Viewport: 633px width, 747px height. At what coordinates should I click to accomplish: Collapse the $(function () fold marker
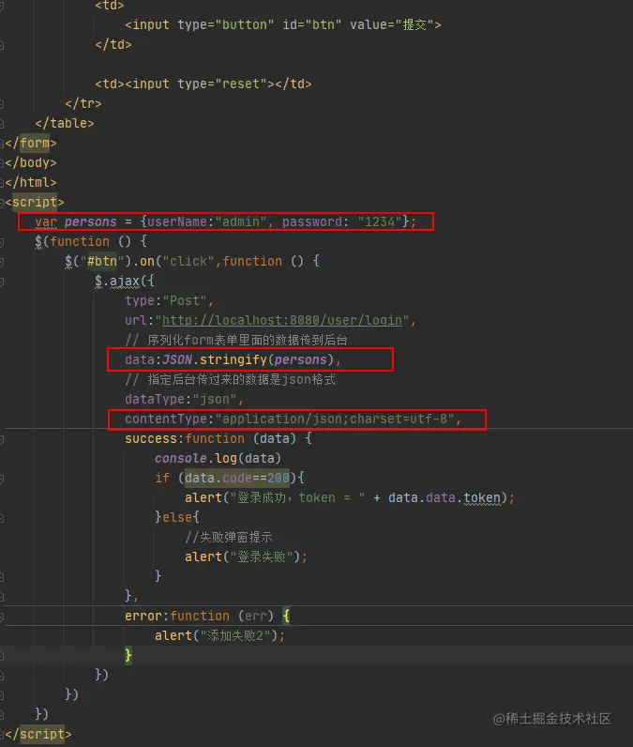[2, 242]
